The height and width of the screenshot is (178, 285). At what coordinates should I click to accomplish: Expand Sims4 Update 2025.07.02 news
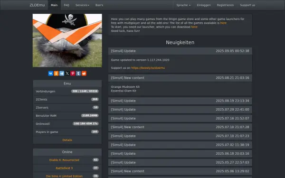pyautogui.click(x=180, y=145)
